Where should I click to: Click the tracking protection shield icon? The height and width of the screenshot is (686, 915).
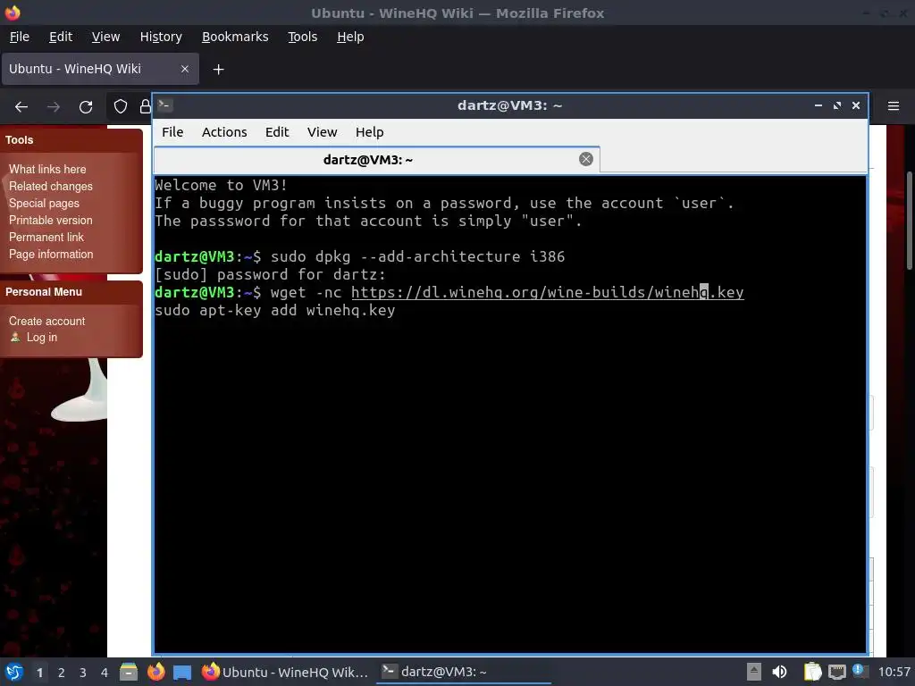[121, 106]
